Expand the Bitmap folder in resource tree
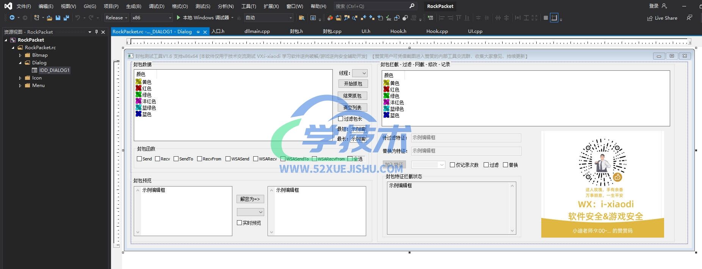Image resolution: width=702 pixels, height=269 pixels. tap(20, 55)
